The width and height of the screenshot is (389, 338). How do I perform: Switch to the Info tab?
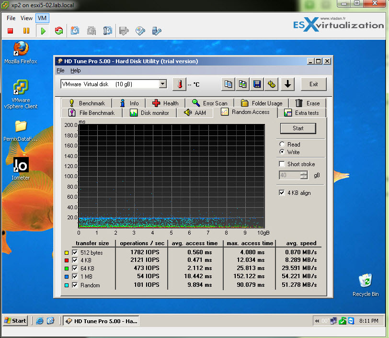click(x=129, y=103)
